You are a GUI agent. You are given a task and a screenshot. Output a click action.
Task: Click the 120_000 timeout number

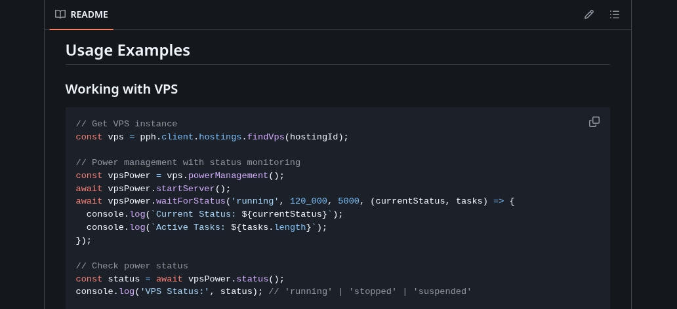pos(308,201)
